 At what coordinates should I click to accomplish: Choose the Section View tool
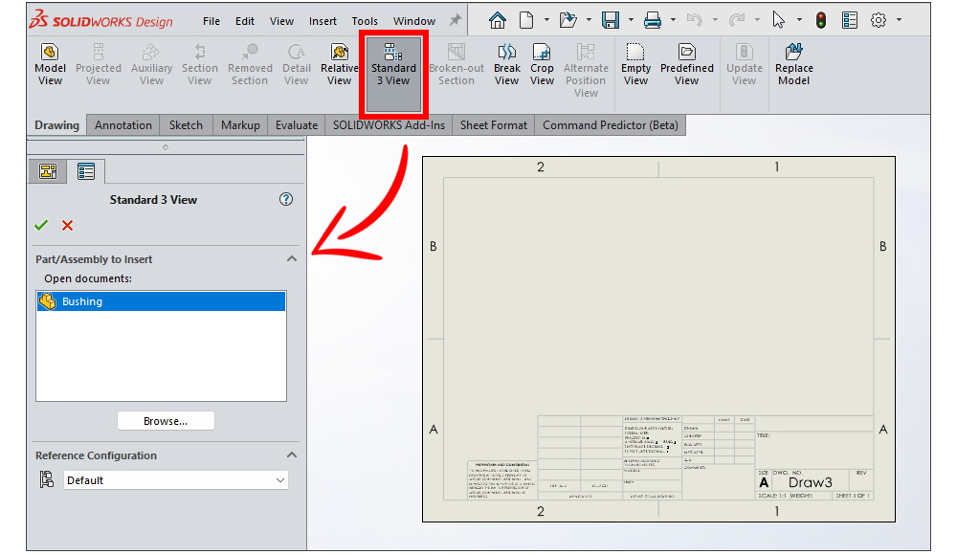pyautogui.click(x=200, y=64)
